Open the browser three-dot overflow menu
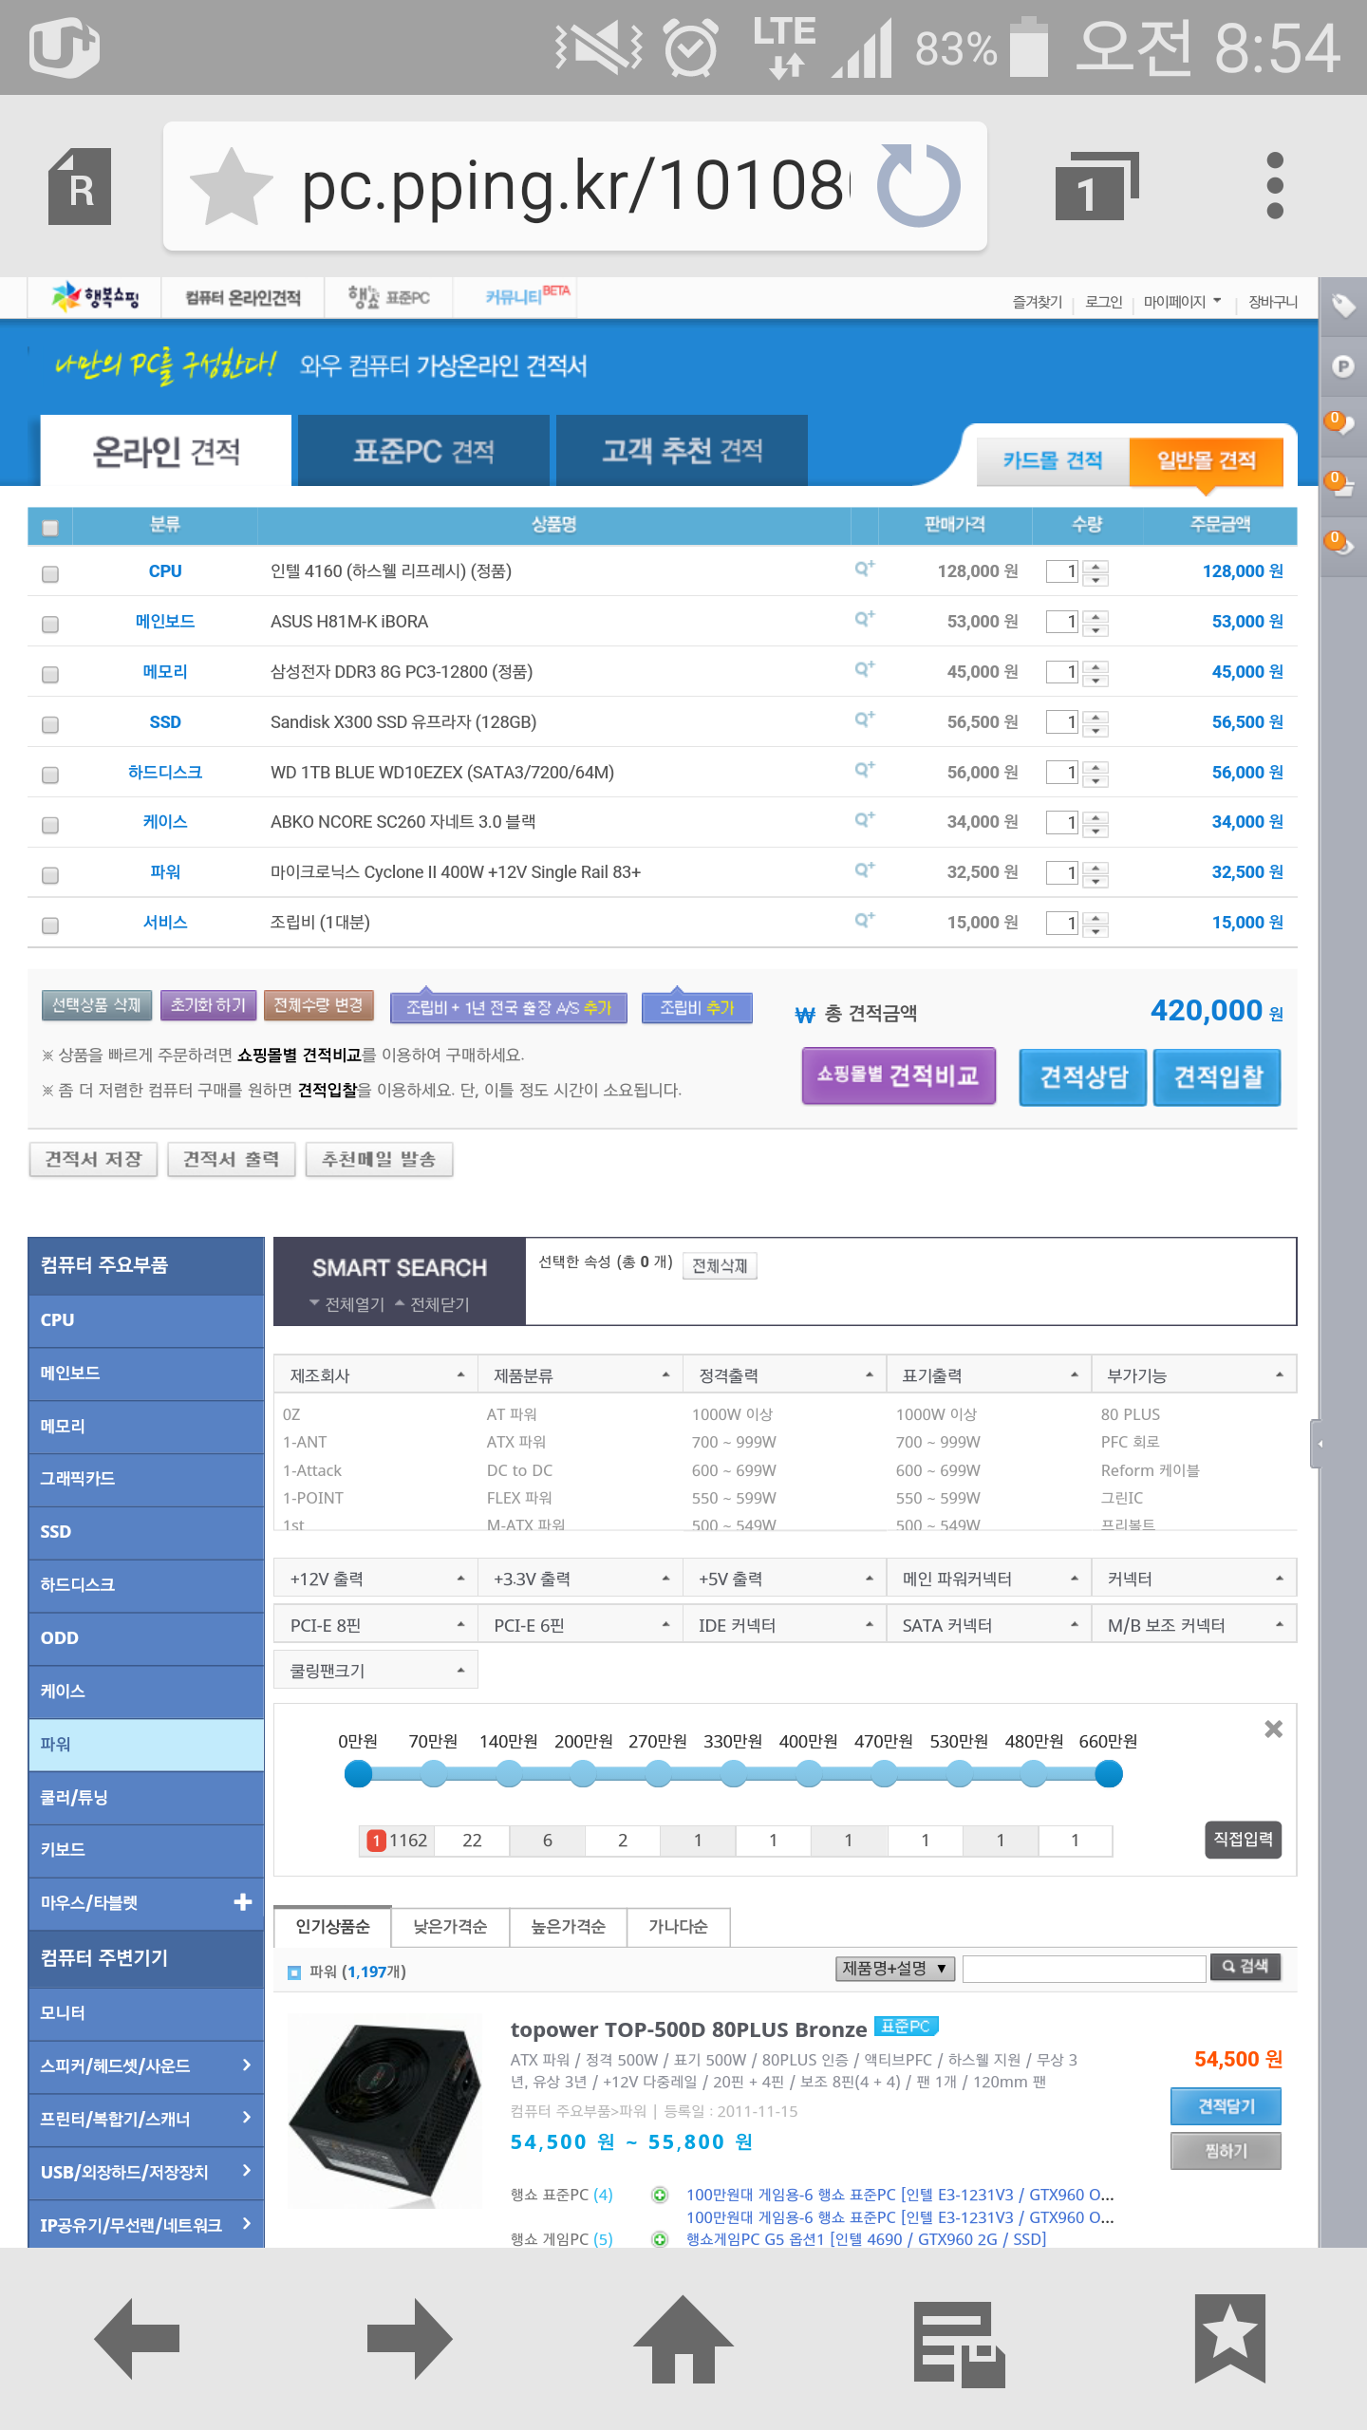 tap(1275, 185)
